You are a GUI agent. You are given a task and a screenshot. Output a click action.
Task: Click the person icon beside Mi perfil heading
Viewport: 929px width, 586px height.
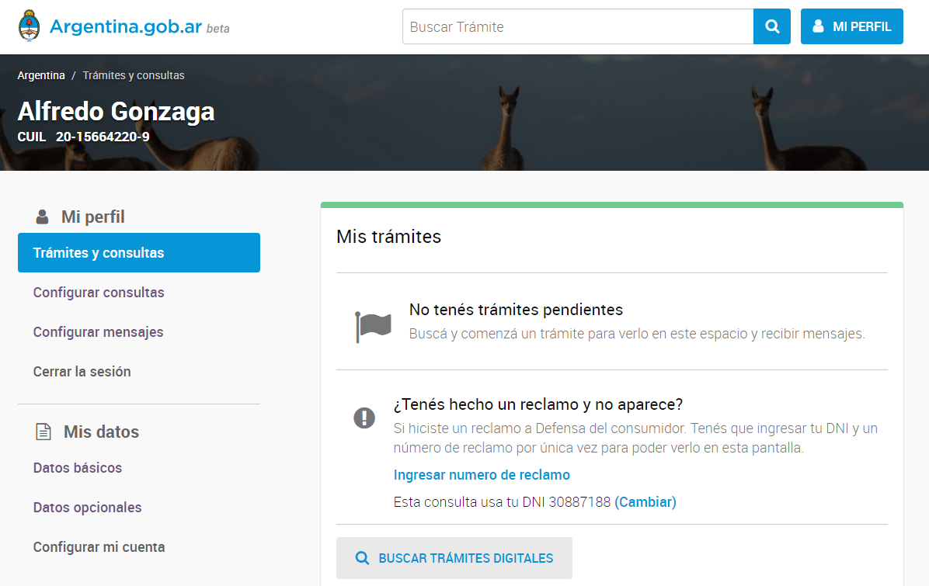[x=42, y=217]
